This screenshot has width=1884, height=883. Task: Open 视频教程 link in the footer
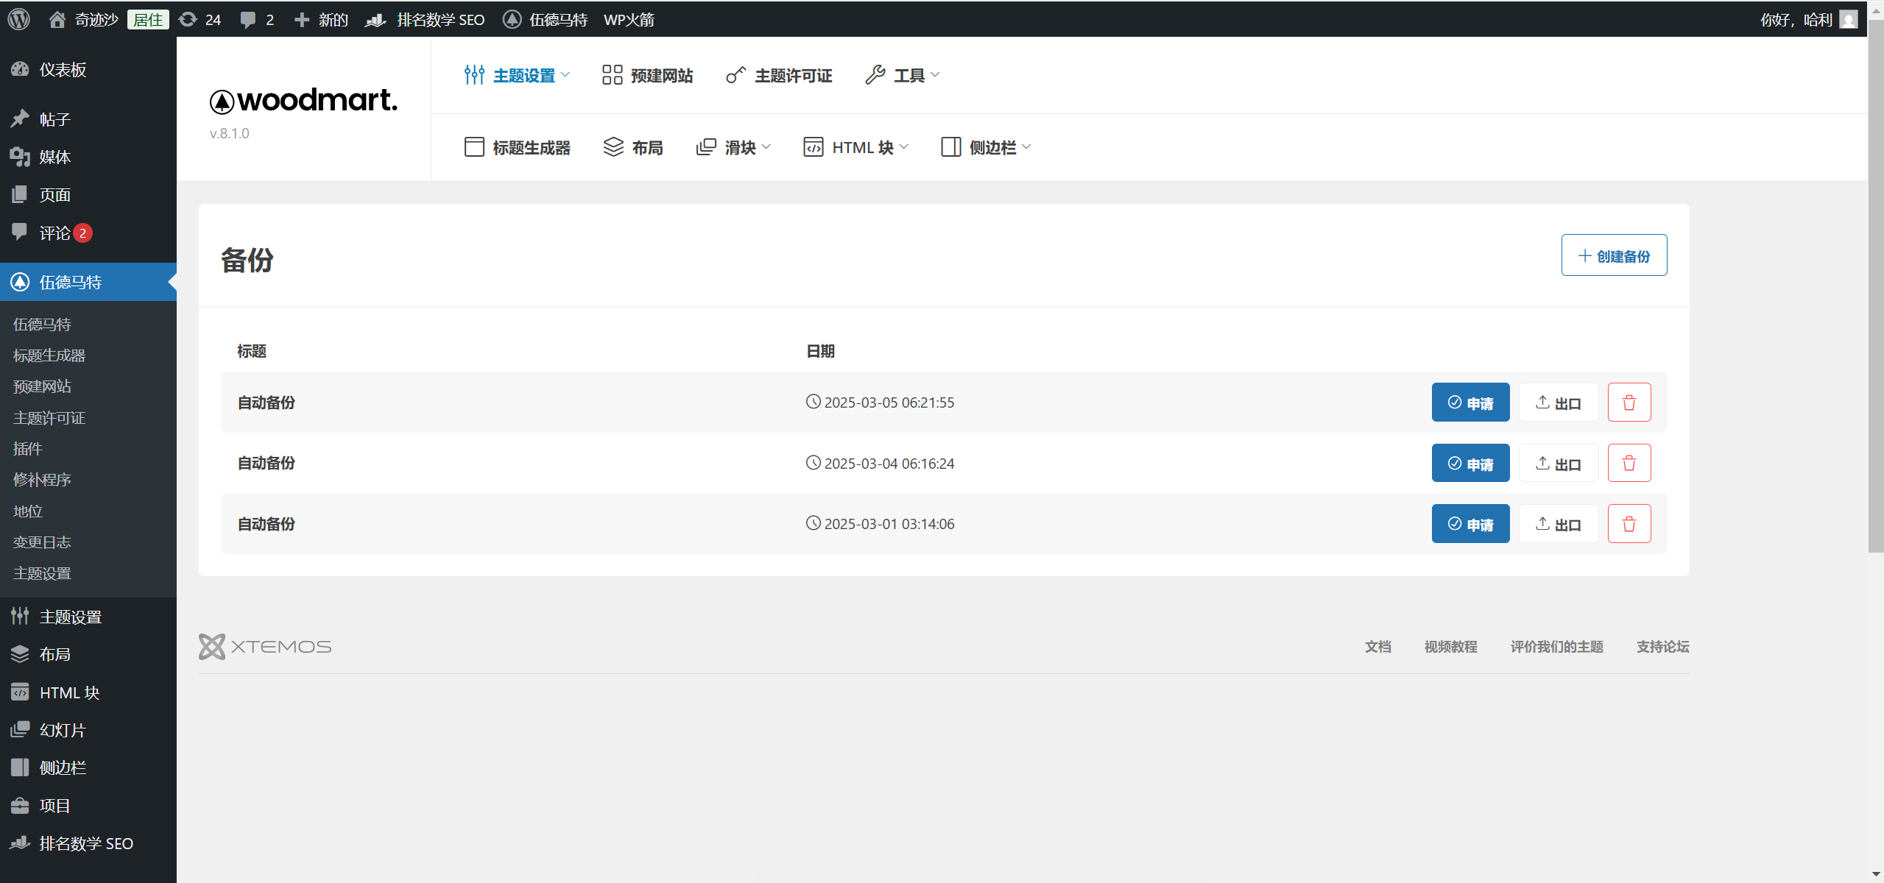pos(1450,646)
